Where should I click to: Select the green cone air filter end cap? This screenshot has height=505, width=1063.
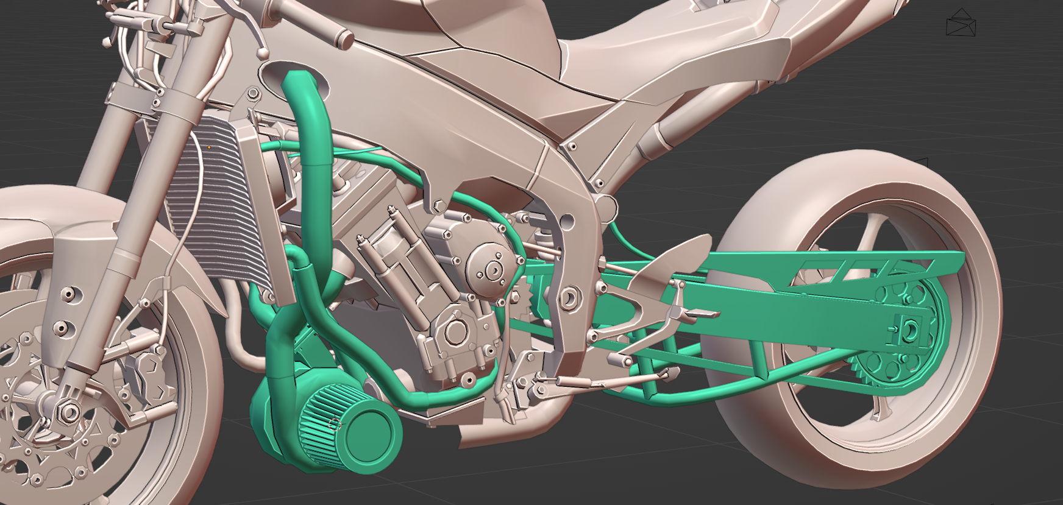(370, 435)
